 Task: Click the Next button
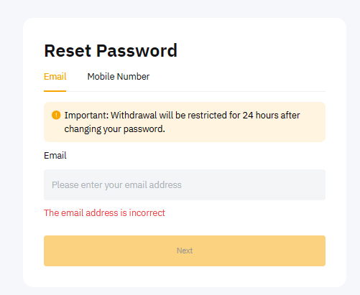[185, 250]
